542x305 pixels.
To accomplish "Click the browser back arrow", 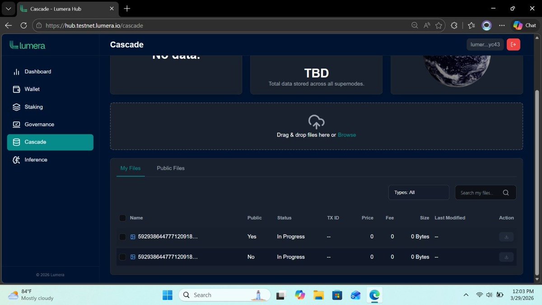I will click(9, 26).
